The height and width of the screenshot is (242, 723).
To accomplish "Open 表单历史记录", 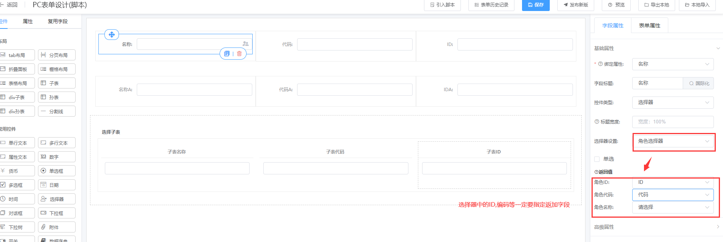I will (x=491, y=5).
